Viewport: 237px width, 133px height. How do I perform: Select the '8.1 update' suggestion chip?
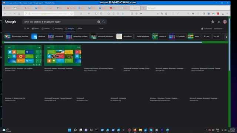coord(177,37)
